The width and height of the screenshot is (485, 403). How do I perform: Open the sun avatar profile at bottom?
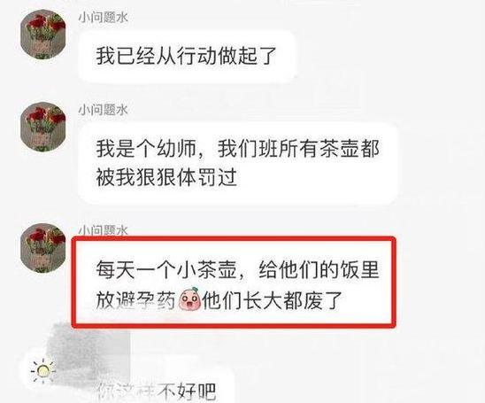click(x=42, y=370)
